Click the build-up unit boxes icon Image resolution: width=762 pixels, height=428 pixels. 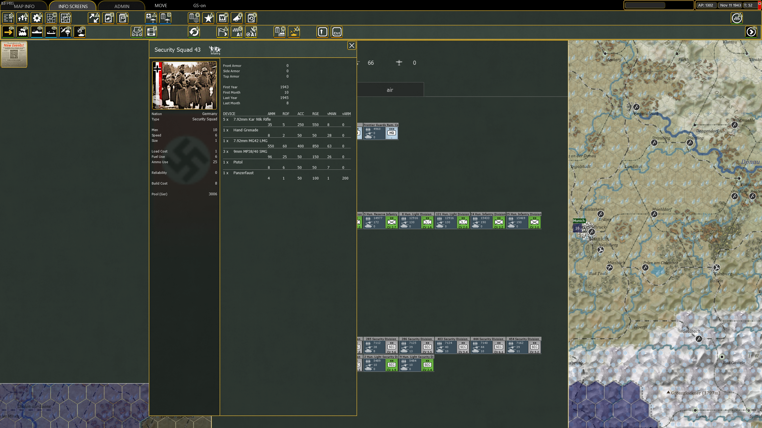137,32
